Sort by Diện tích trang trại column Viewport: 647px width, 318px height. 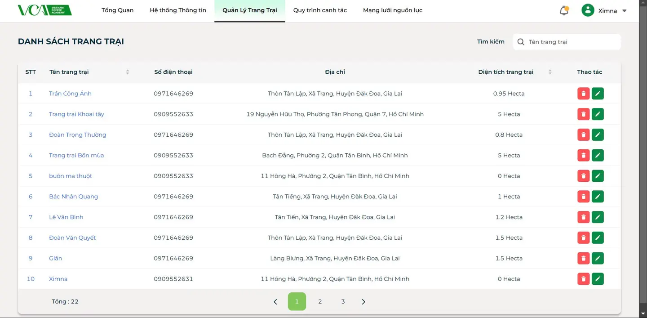pyautogui.click(x=550, y=72)
